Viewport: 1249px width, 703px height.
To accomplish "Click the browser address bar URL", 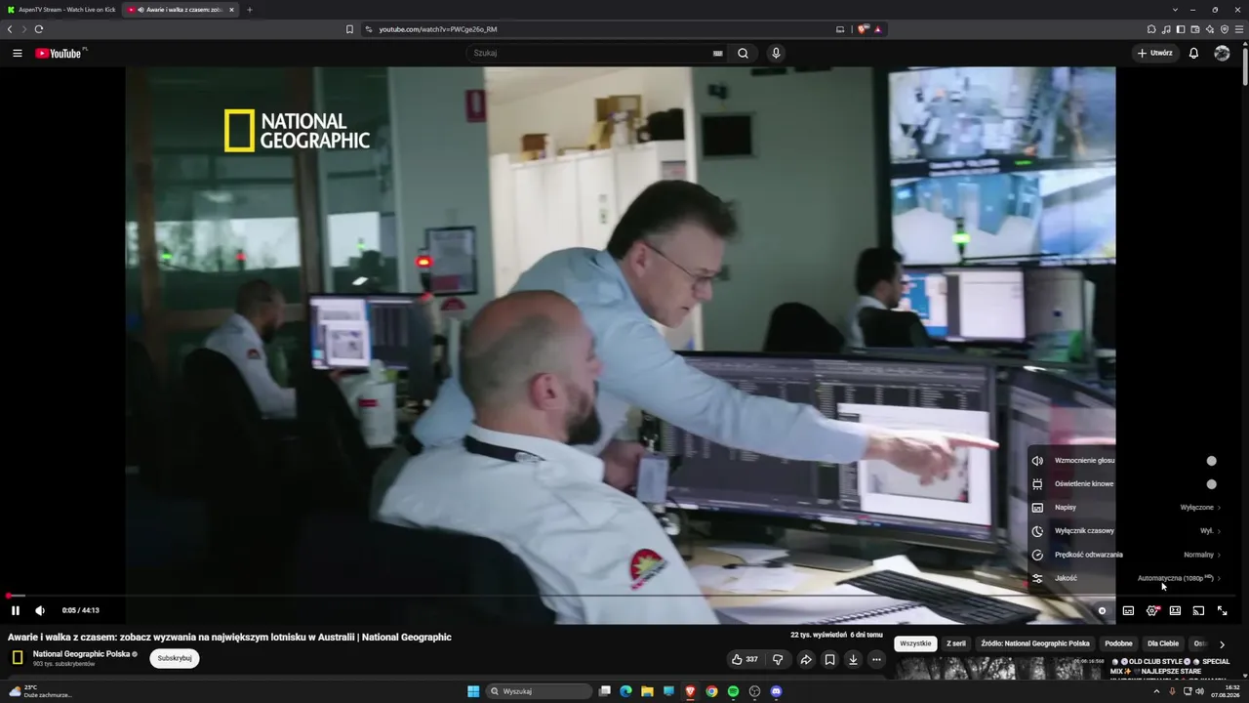I will tap(438, 29).
